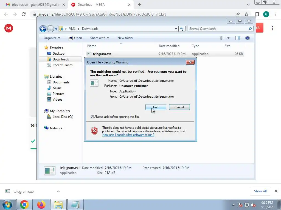Image resolution: width=281 pixels, height=210 pixels.
Task: Open Chrome tab search chevron
Action: pos(248,5)
